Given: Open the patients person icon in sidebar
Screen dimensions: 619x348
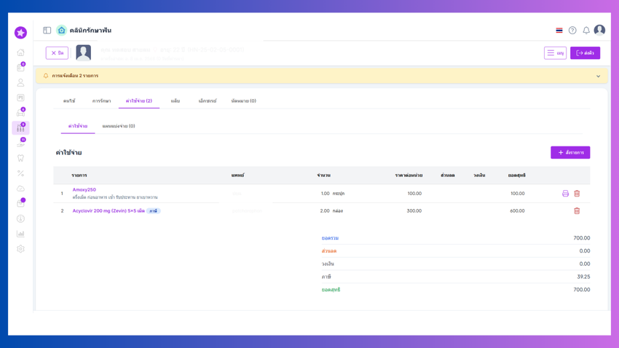Looking at the screenshot, I should 20,82.
